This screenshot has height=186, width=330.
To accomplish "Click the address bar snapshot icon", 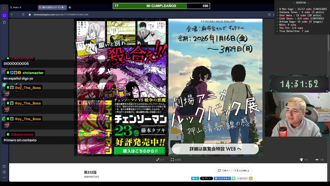I will pos(269,14).
